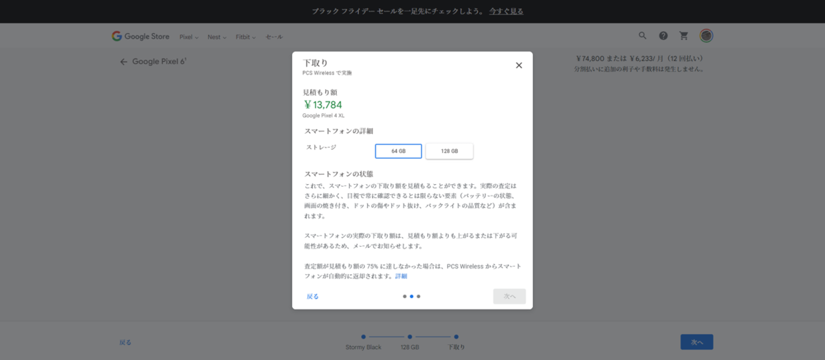Expand the Nest menu

point(217,37)
